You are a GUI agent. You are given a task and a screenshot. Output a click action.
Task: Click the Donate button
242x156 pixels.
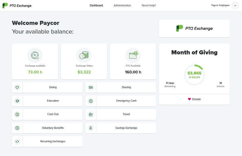tap(194, 99)
